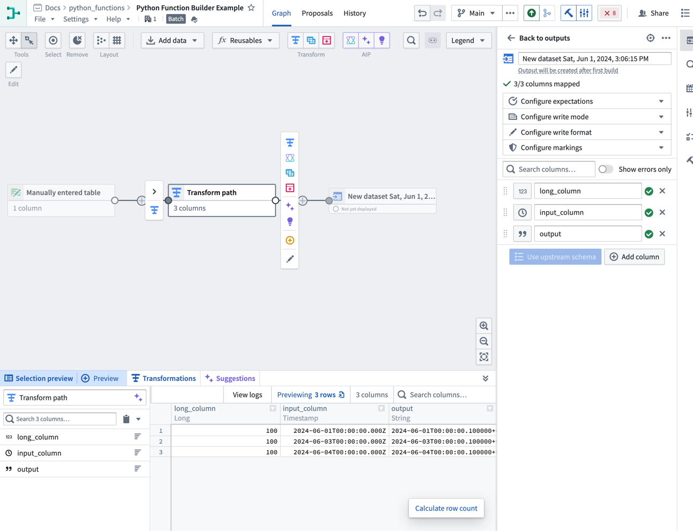Open the Add data dropdown
The height and width of the screenshot is (531, 693).
click(x=173, y=40)
